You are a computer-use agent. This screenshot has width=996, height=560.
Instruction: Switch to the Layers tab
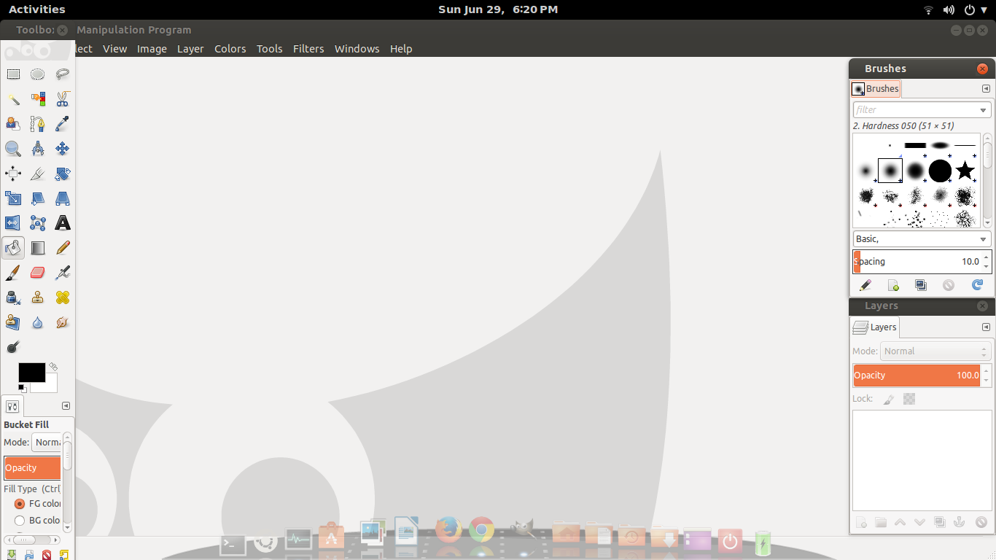pyautogui.click(x=876, y=327)
